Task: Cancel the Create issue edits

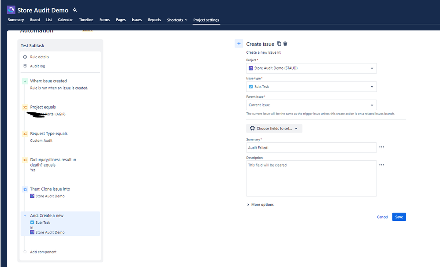Action: coord(382,217)
